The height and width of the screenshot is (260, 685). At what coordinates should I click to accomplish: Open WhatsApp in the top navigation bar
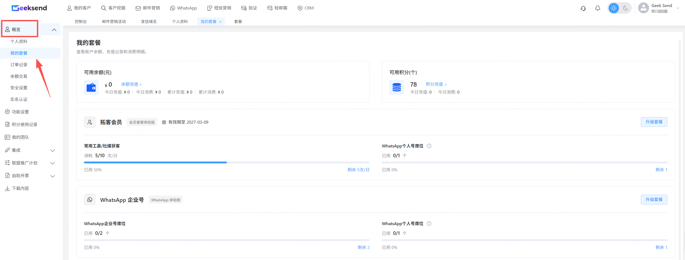coord(183,8)
